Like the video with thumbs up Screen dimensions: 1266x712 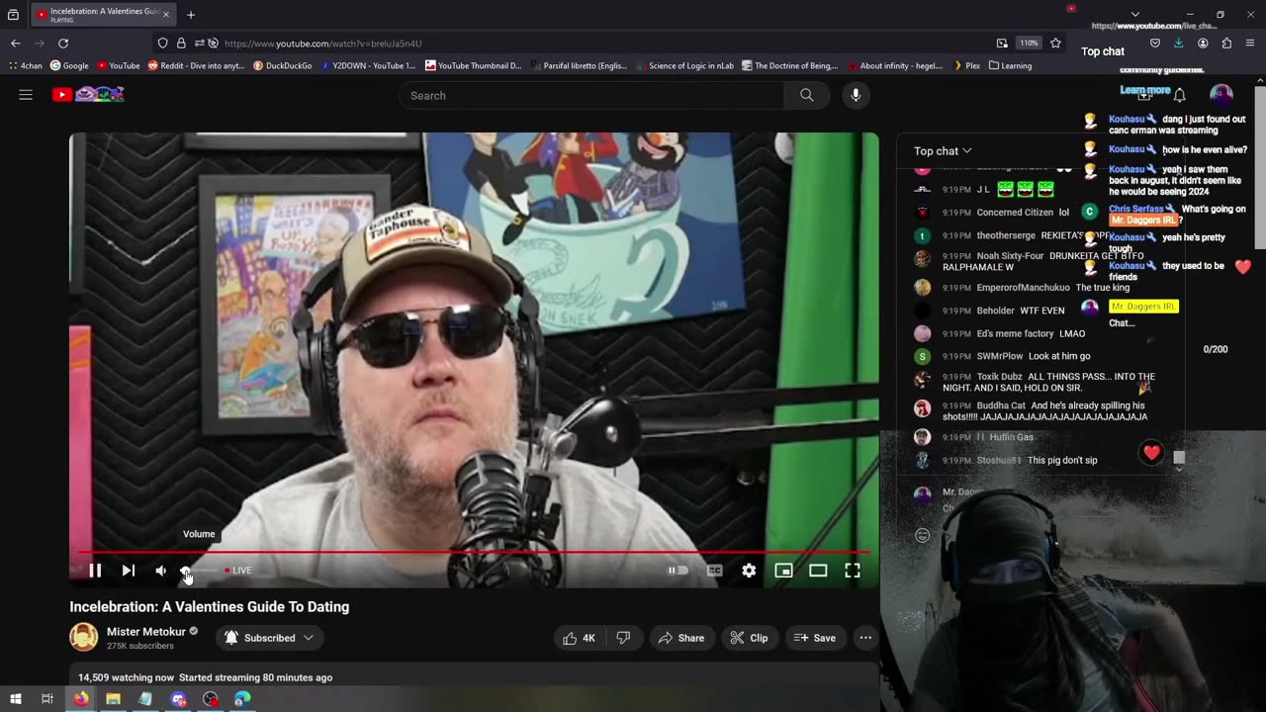tap(579, 638)
